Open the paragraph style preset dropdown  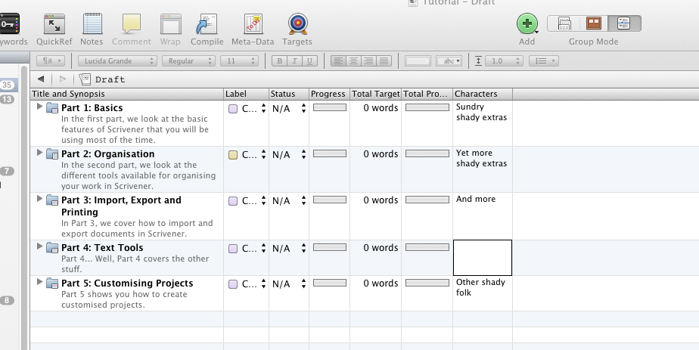tap(51, 61)
